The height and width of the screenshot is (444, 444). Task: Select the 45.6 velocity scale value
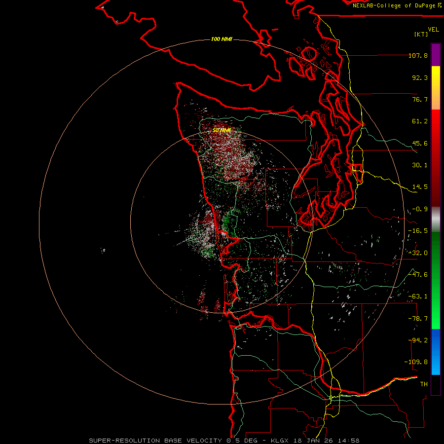click(420, 143)
